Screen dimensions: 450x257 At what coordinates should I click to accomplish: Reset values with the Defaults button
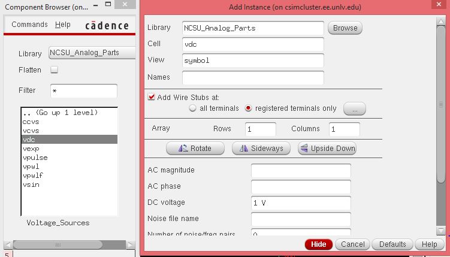click(x=392, y=244)
